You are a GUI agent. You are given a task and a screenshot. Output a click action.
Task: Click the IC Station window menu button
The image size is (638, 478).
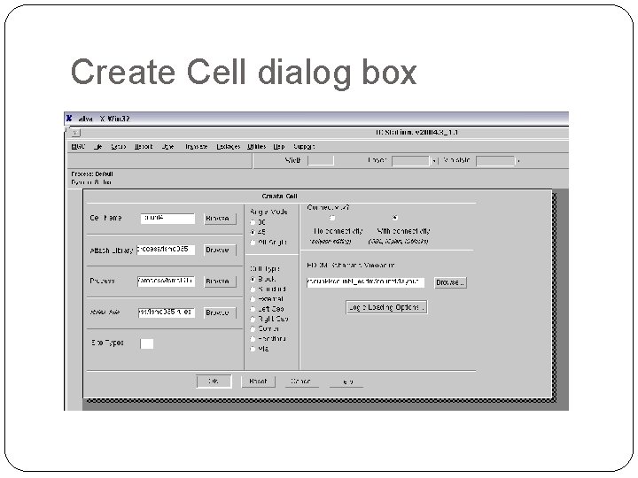click(x=75, y=133)
